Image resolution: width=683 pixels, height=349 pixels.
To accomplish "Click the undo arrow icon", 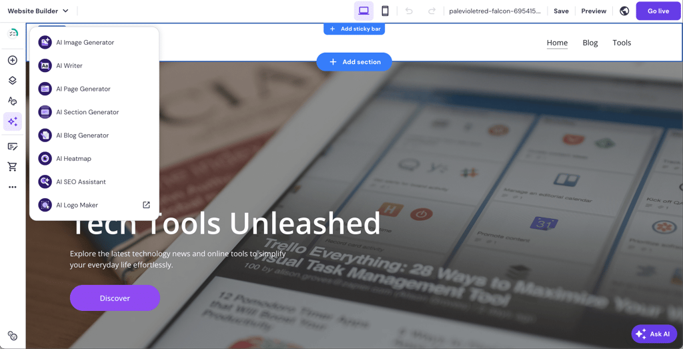I will [409, 11].
